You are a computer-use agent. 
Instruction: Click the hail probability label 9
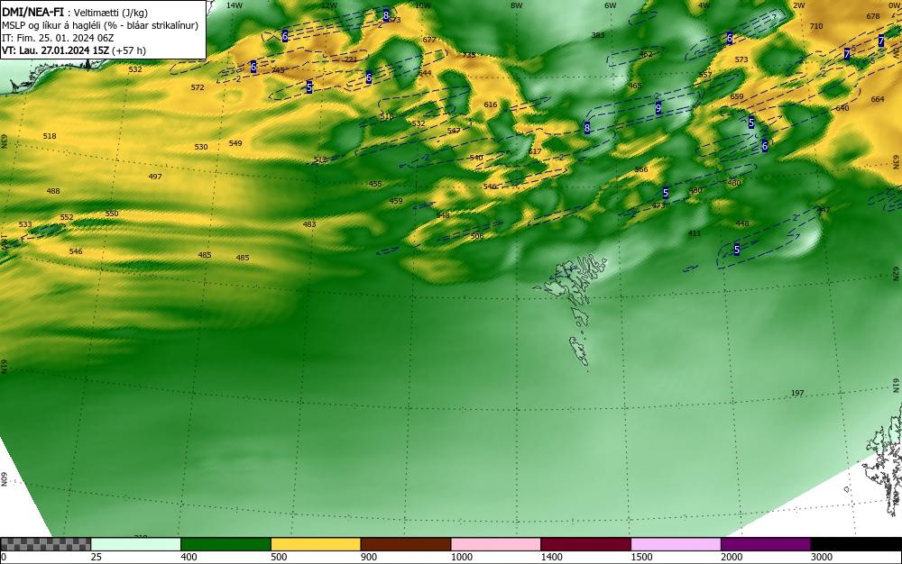(658, 107)
